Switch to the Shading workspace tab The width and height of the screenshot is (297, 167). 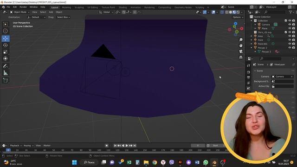[x=123, y=7]
